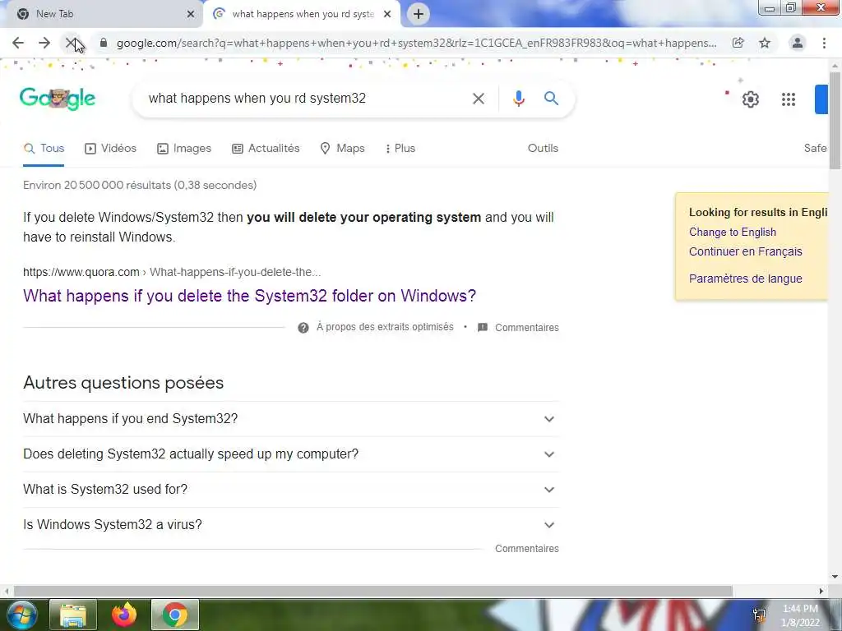Share this page via share icon

738,43
